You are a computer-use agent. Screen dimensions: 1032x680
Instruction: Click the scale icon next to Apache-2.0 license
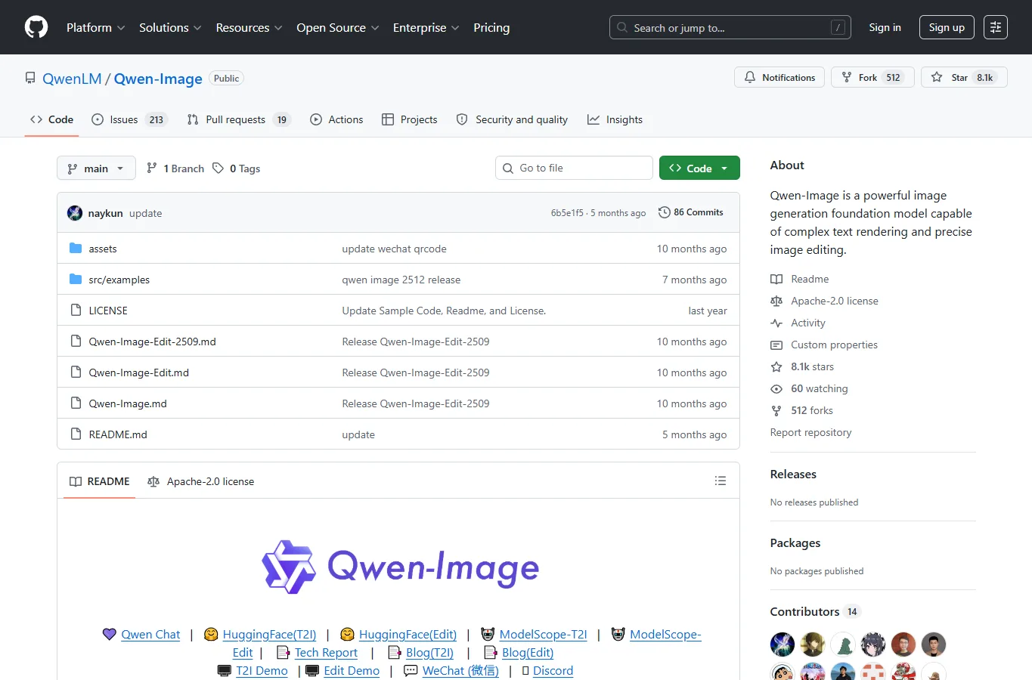pos(776,301)
